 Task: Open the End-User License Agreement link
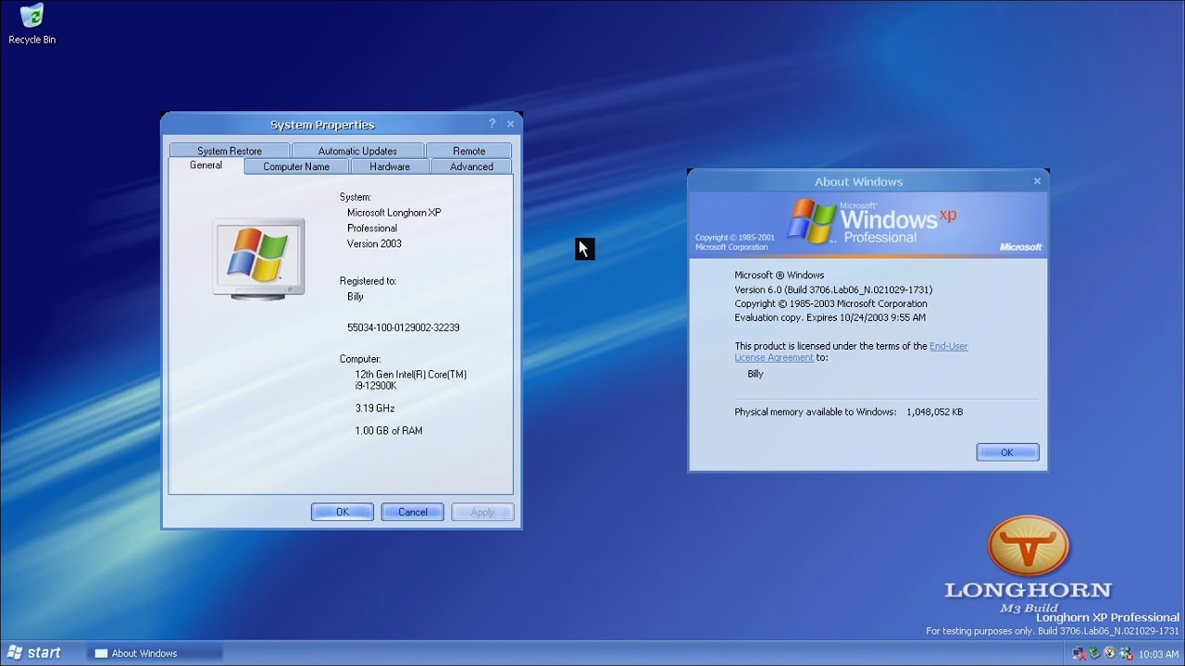click(851, 351)
